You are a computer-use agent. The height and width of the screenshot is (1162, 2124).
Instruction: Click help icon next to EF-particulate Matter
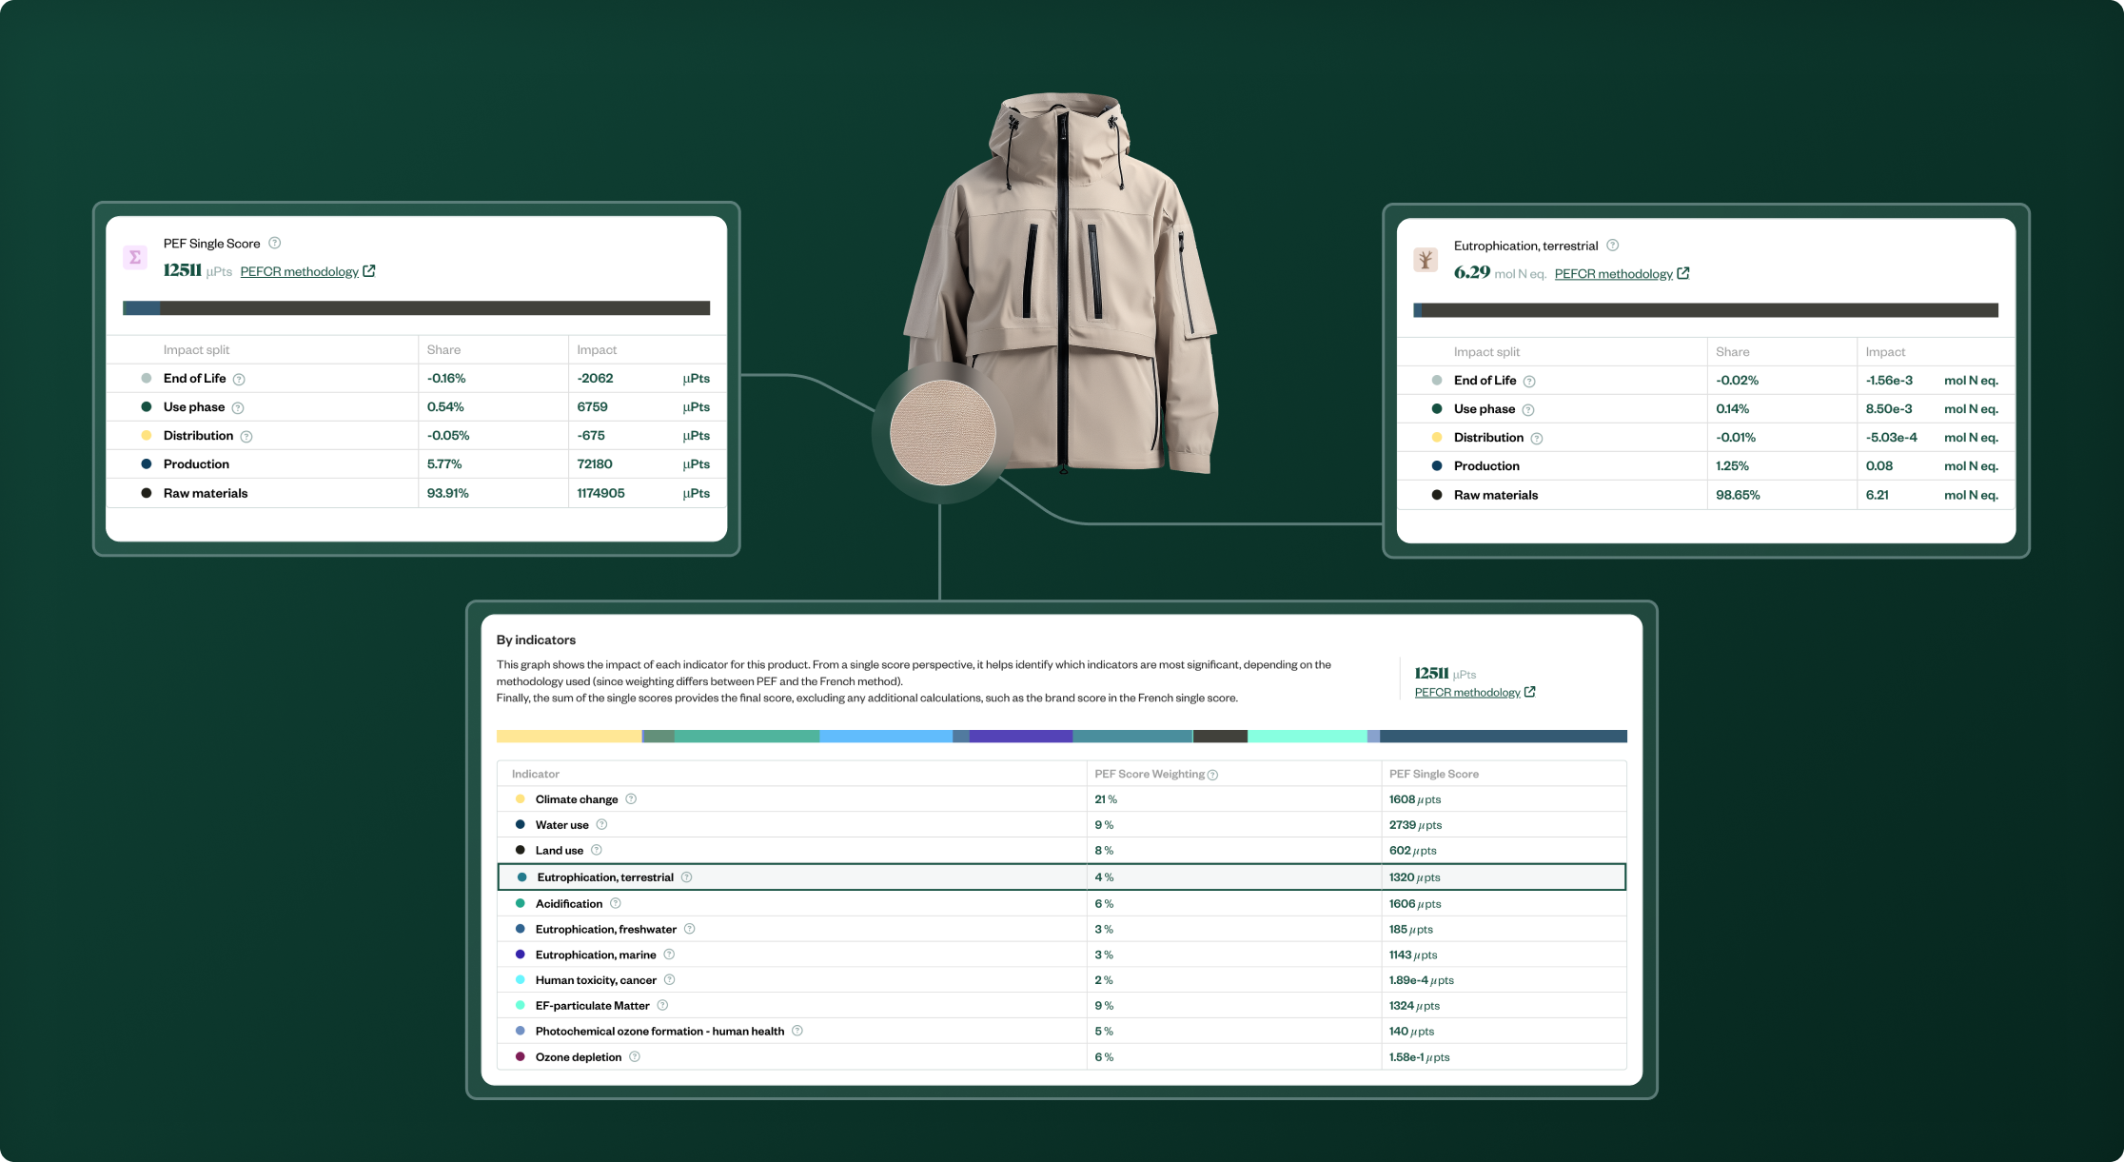pyautogui.click(x=663, y=1006)
